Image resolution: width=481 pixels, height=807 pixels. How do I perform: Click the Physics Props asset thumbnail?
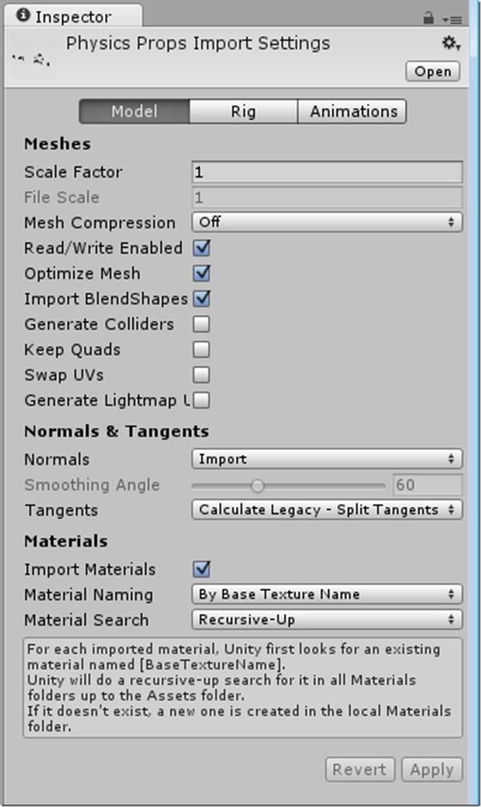click(x=32, y=59)
